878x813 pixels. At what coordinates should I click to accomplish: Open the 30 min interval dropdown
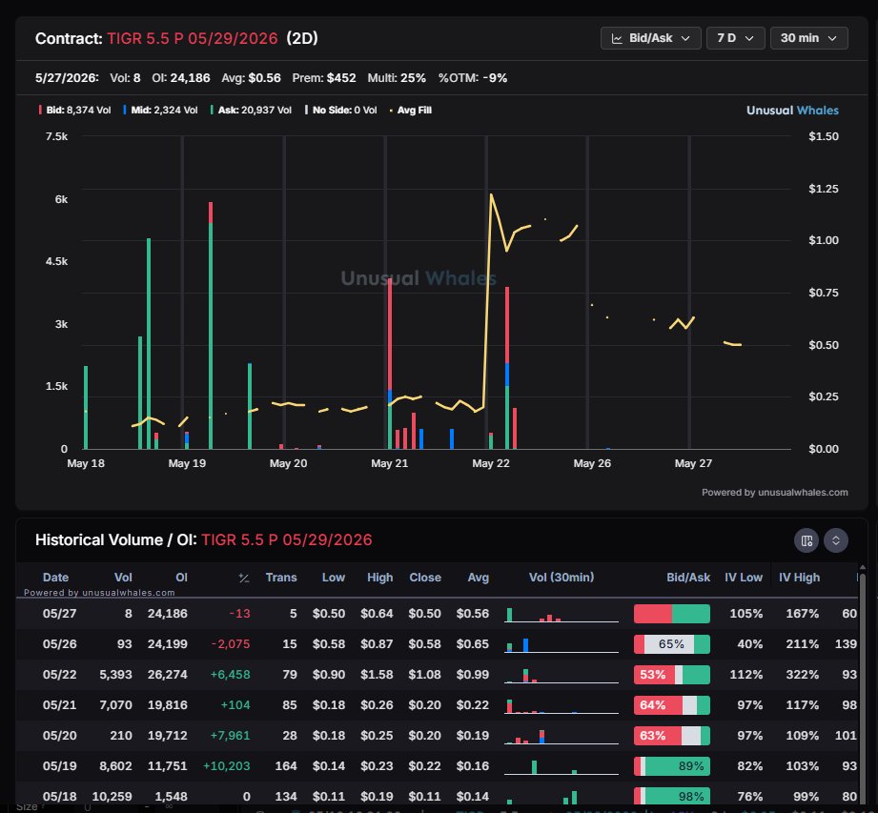point(808,38)
